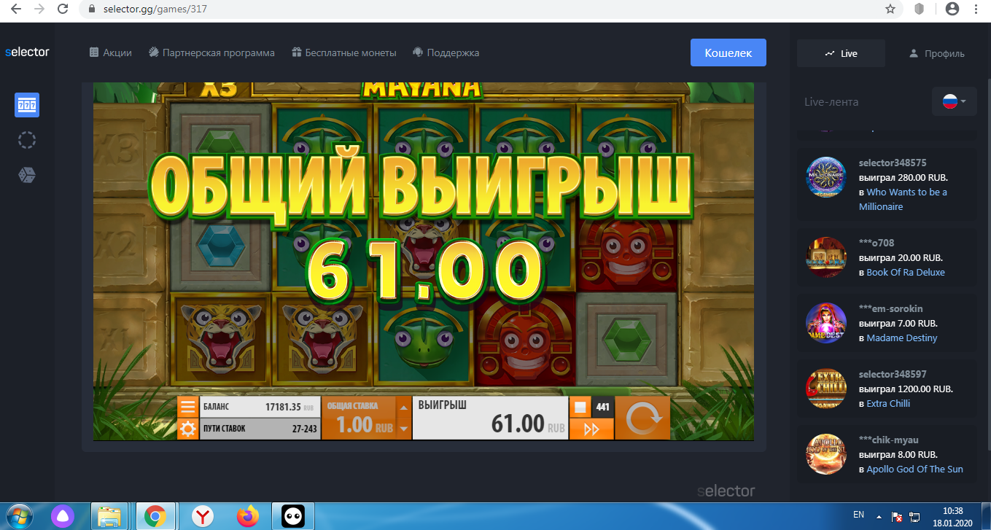
Task: Go to Бесплатные монеты
Action: pos(344,52)
